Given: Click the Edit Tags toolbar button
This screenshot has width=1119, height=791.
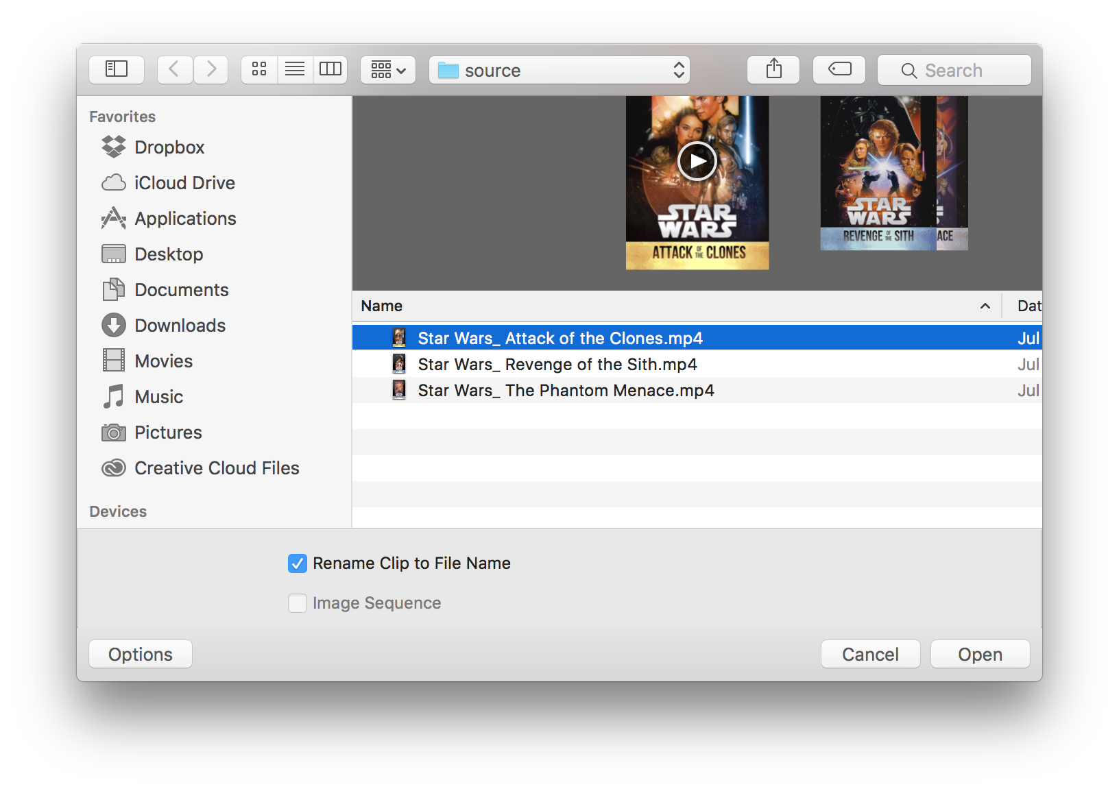Looking at the screenshot, I should pos(839,69).
